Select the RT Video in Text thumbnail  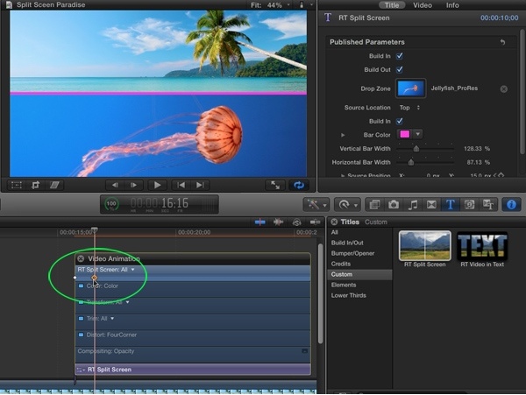[x=483, y=245]
